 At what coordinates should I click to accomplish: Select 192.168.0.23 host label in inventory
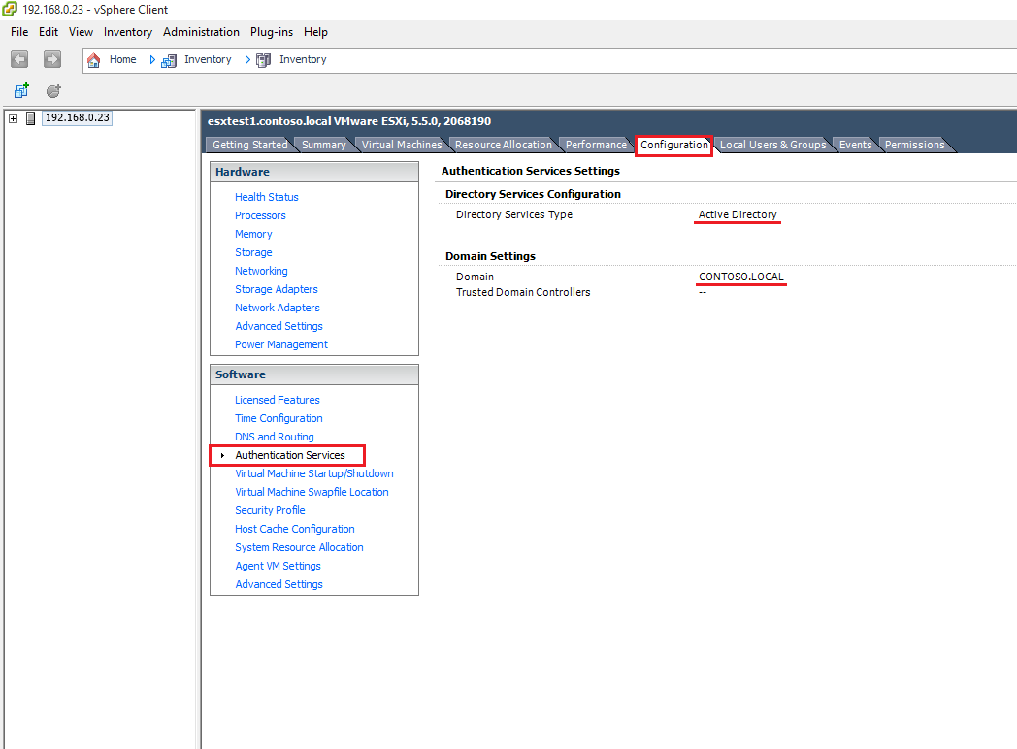[x=78, y=117]
